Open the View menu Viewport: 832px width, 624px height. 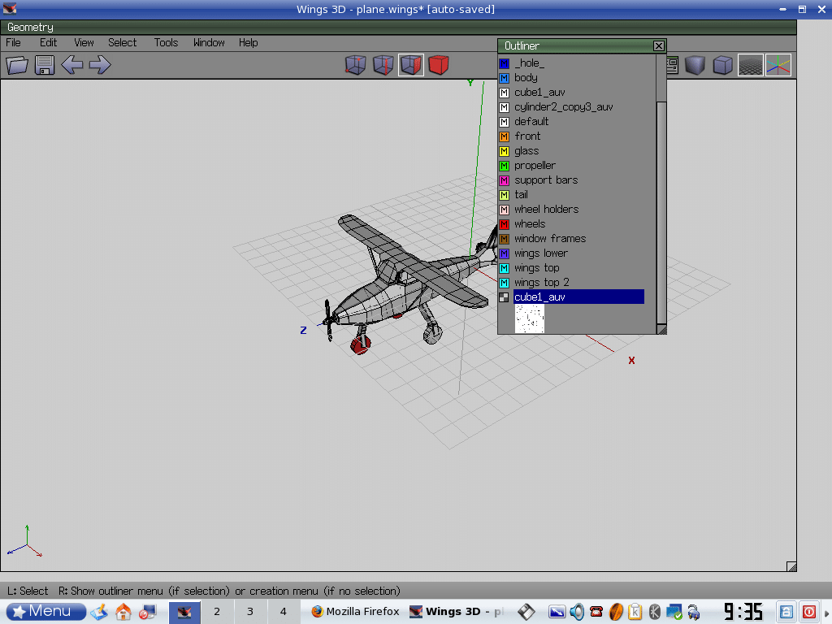[x=84, y=42]
